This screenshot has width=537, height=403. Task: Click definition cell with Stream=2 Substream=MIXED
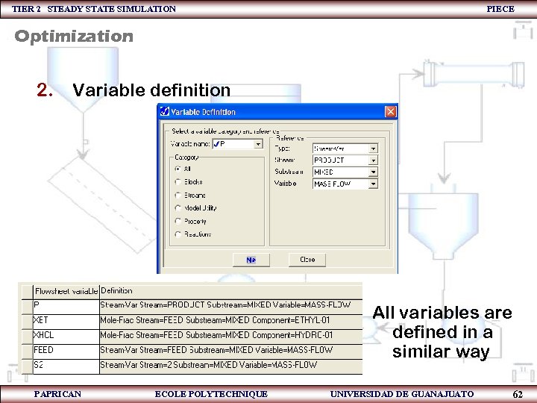230,366
